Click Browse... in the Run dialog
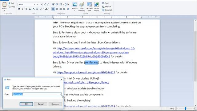Screen dimensions: 197x111 pyautogui.click(x=55, y=104)
